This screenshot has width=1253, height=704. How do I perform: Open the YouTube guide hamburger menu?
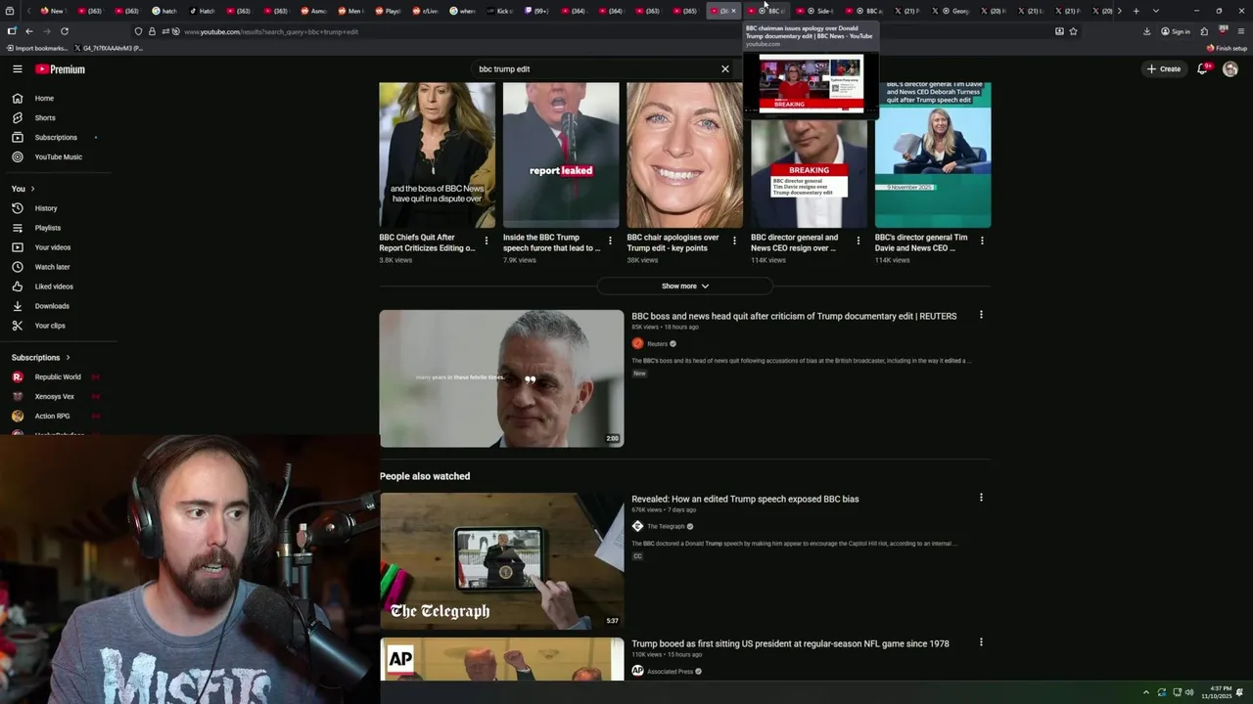click(x=18, y=69)
